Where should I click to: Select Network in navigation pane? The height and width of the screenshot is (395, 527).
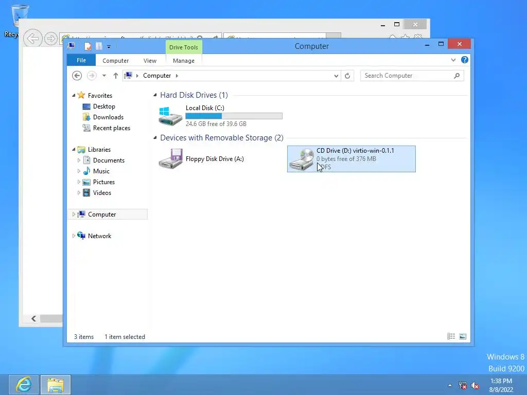click(x=99, y=236)
